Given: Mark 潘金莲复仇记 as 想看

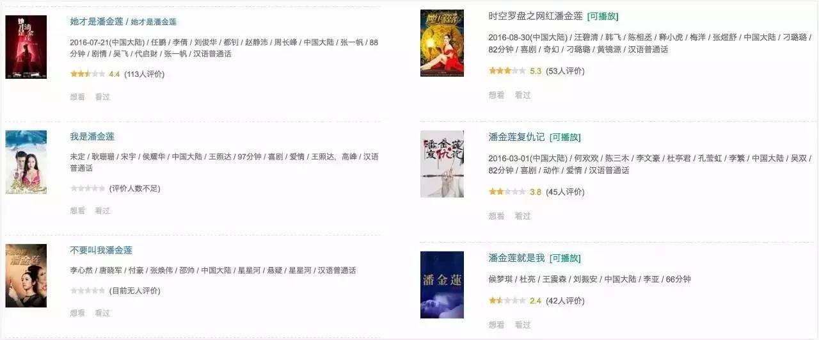Looking at the screenshot, I should [x=497, y=216].
